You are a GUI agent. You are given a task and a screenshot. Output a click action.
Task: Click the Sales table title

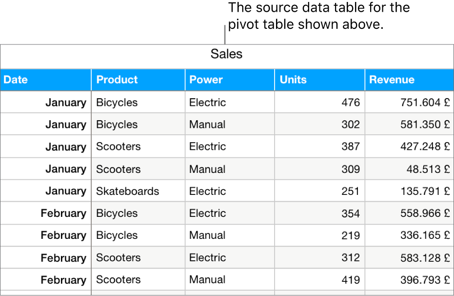[x=226, y=54]
